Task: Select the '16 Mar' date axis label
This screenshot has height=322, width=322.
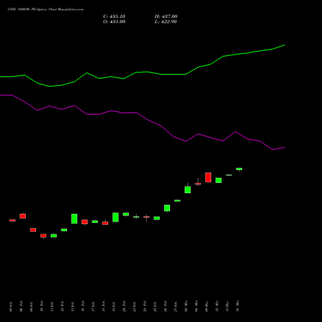Action: [238, 306]
